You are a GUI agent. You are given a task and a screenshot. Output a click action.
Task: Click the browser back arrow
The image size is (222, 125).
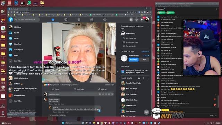[9, 12]
